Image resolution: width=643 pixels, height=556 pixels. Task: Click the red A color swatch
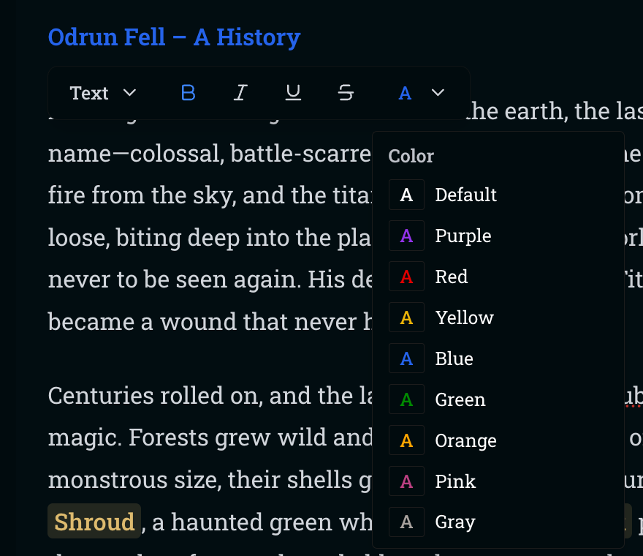[407, 277]
